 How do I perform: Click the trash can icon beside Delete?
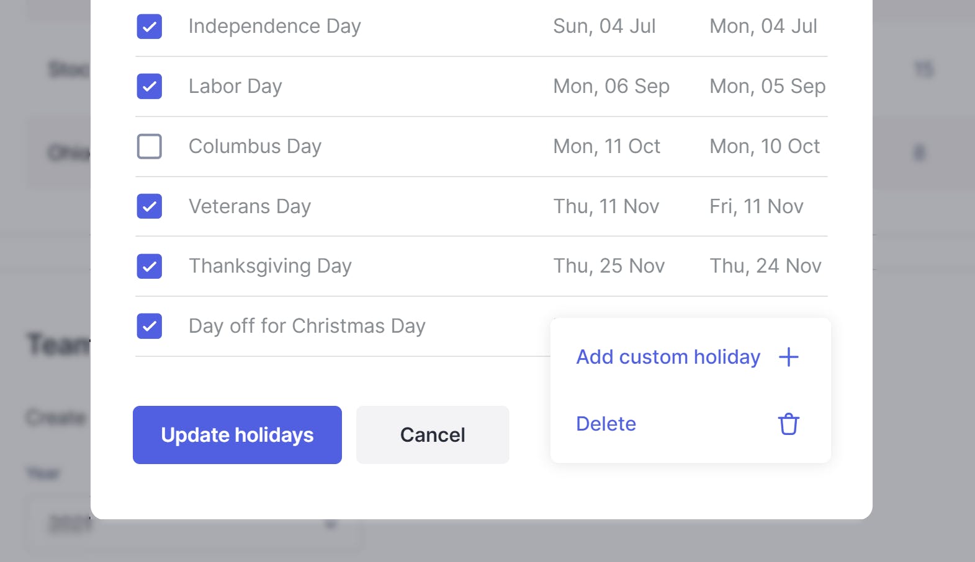[x=788, y=424]
